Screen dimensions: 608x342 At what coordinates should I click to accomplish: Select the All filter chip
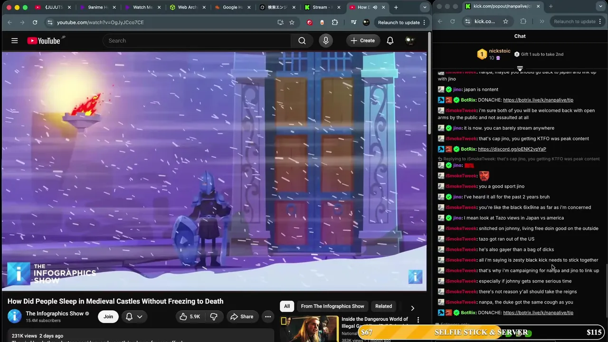pyautogui.click(x=287, y=306)
